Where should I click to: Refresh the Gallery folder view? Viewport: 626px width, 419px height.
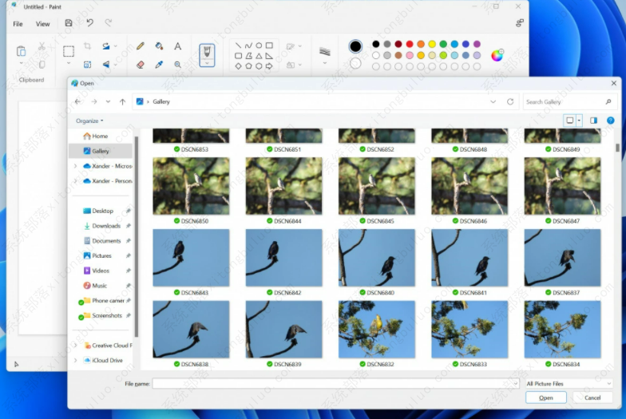coord(510,102)
